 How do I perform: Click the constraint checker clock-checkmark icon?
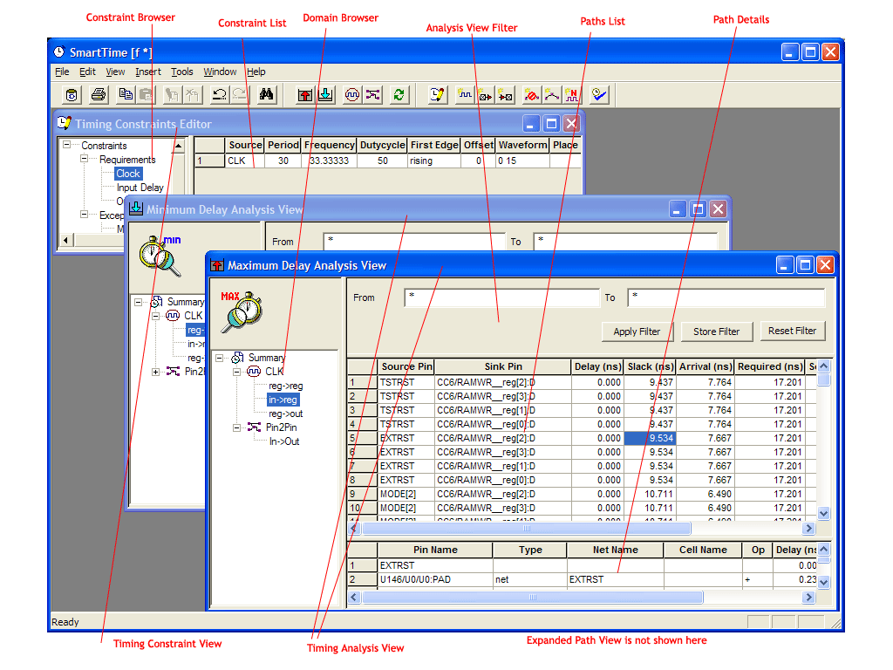598,94
